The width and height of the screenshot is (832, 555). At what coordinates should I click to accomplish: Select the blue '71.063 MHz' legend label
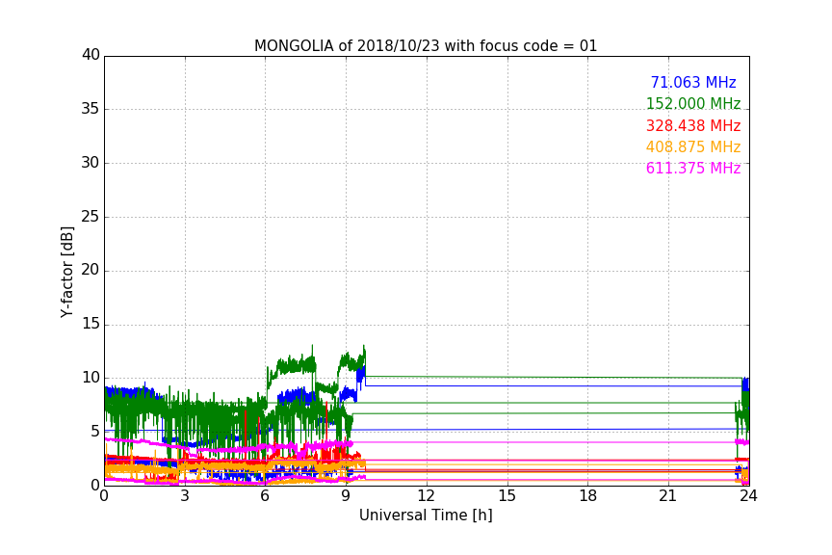click(x=693, y=82)
